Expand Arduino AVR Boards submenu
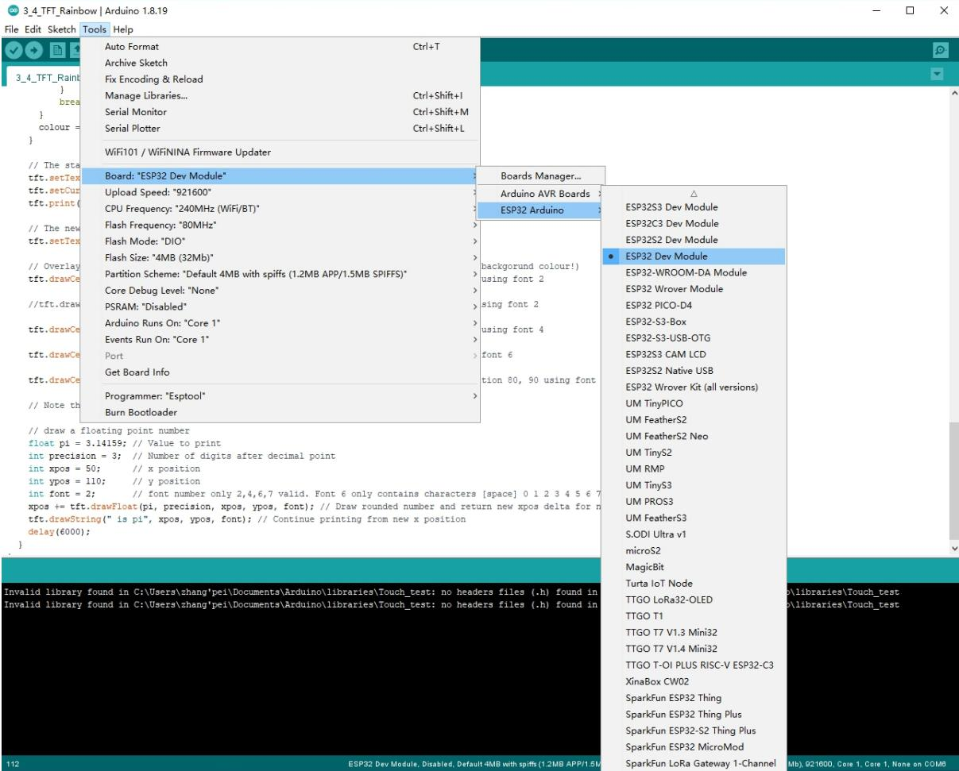 tap(541, 194)
